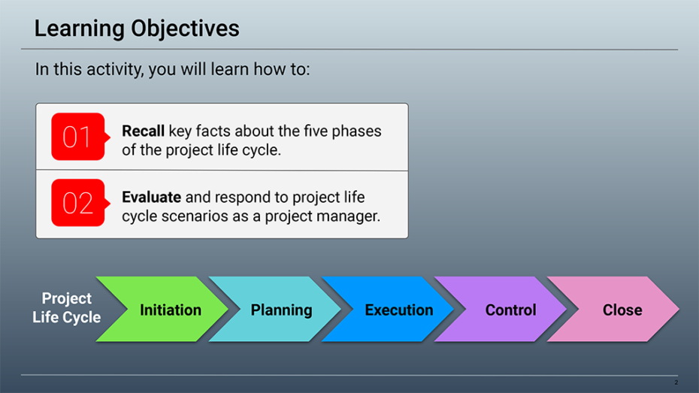Click the 'of the project life cycle.' line
The height and width of the screenshot is (393, 699).
(x=201, y=150)
